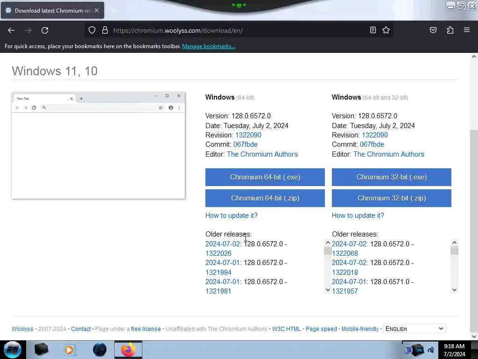Reload the current page
Image resolution: width=478 pixels, height=359 pixels.
[45, 30]
